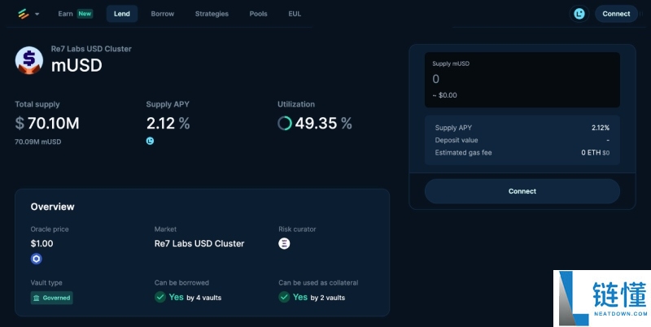Click the 'by 2 vaults' text
Image resolution: width=651 pixels, height=327 pixels.
tap(328, 298)
